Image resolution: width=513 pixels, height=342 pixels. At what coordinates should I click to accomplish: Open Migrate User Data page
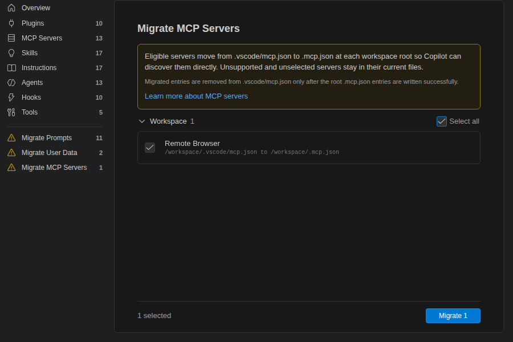(55, 153)
